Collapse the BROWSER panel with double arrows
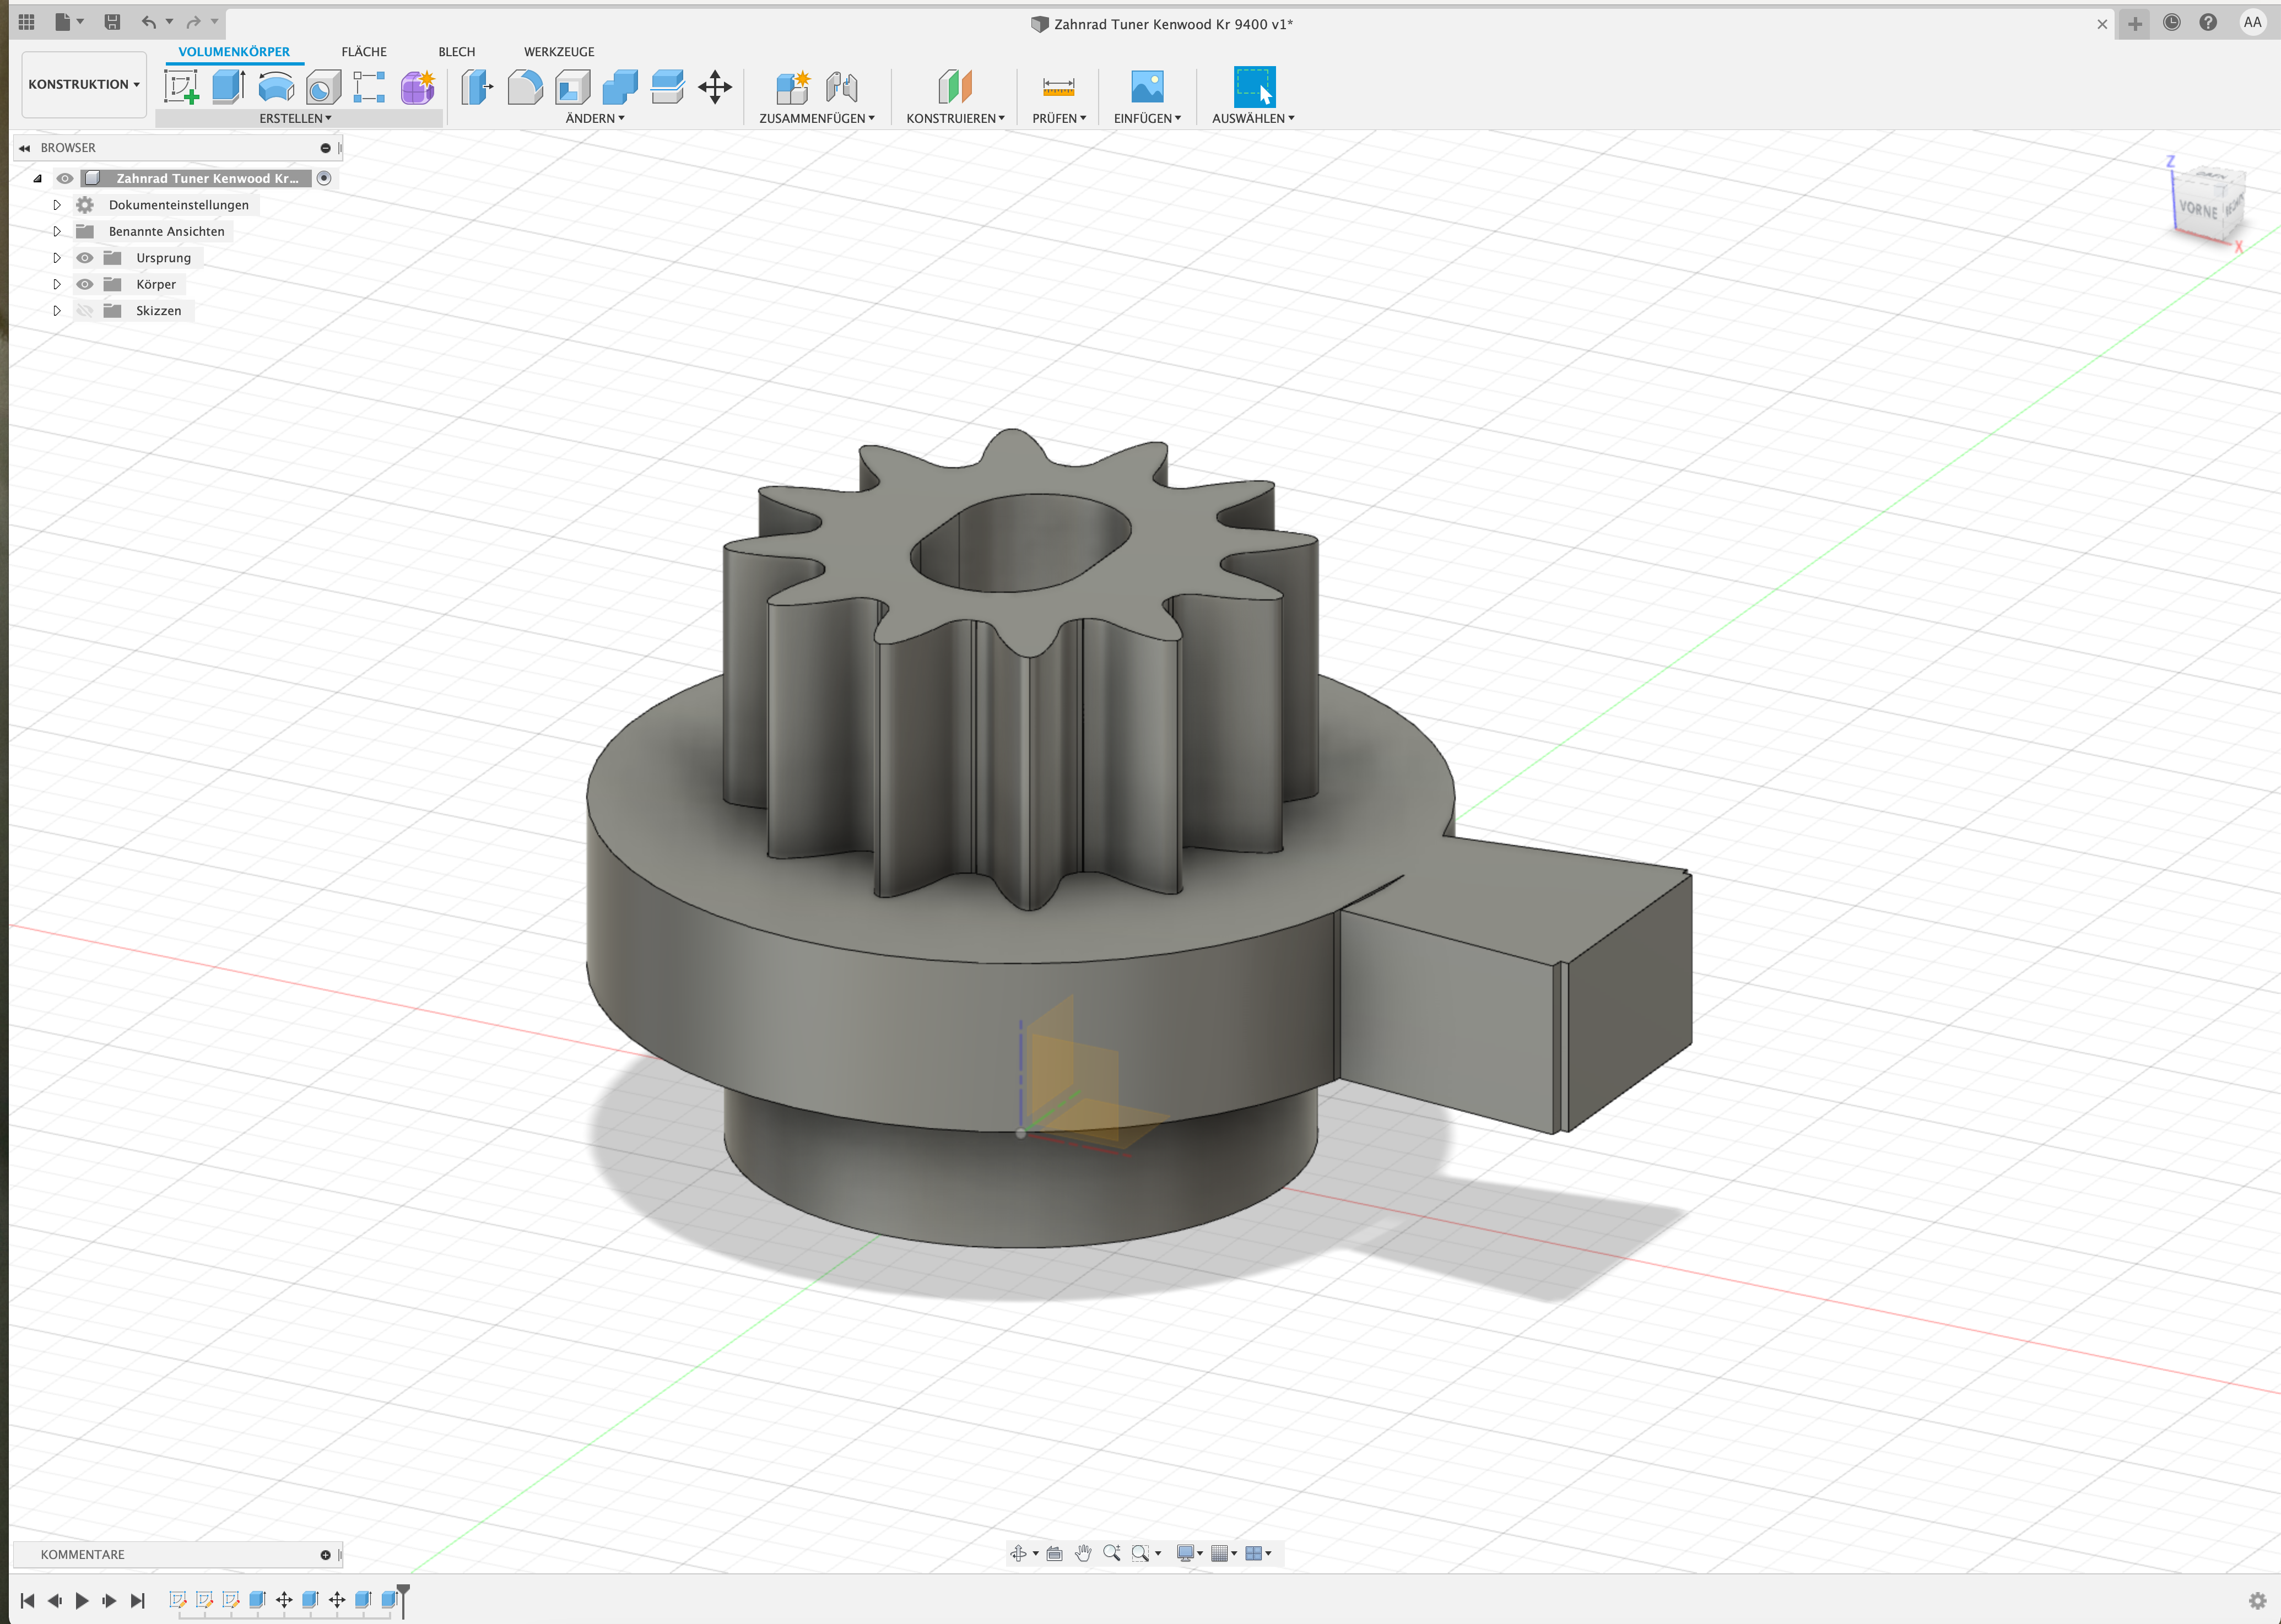 [x=24, y=148]
